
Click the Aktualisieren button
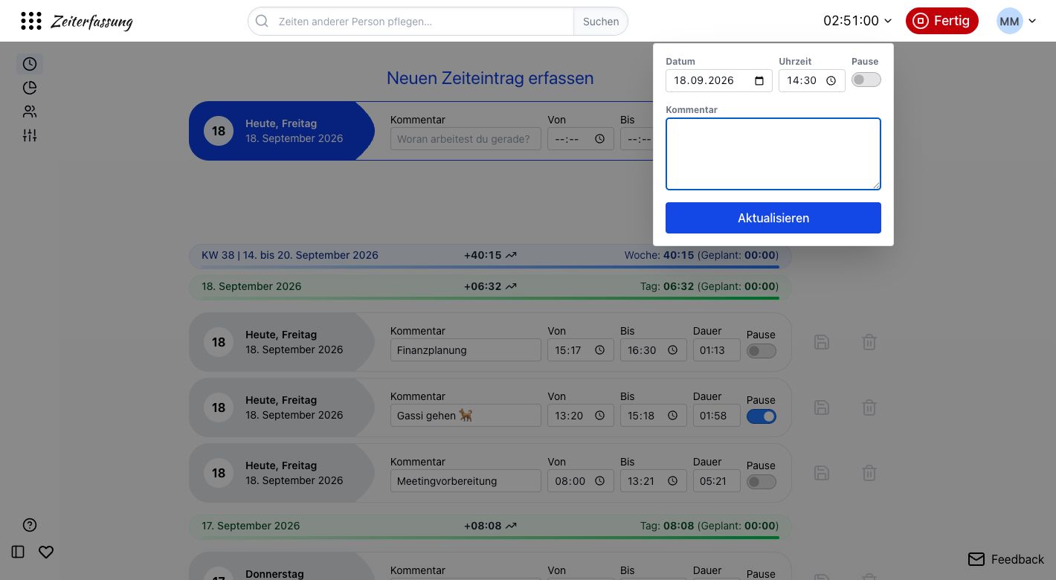click(x=773, y=218)
